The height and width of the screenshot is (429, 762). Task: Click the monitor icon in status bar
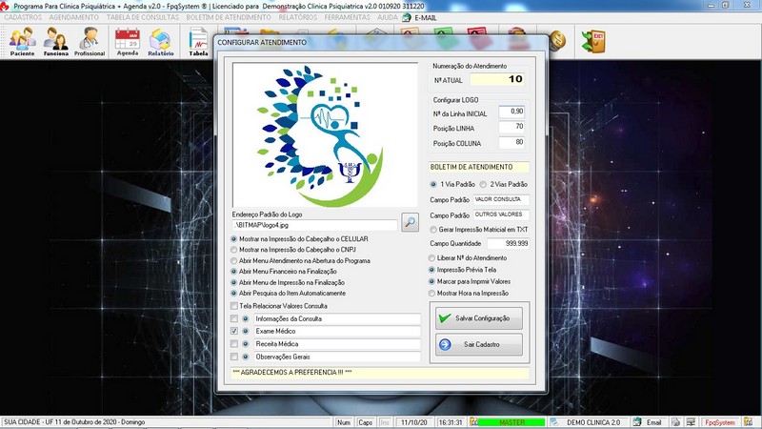(x=691, y=422)
